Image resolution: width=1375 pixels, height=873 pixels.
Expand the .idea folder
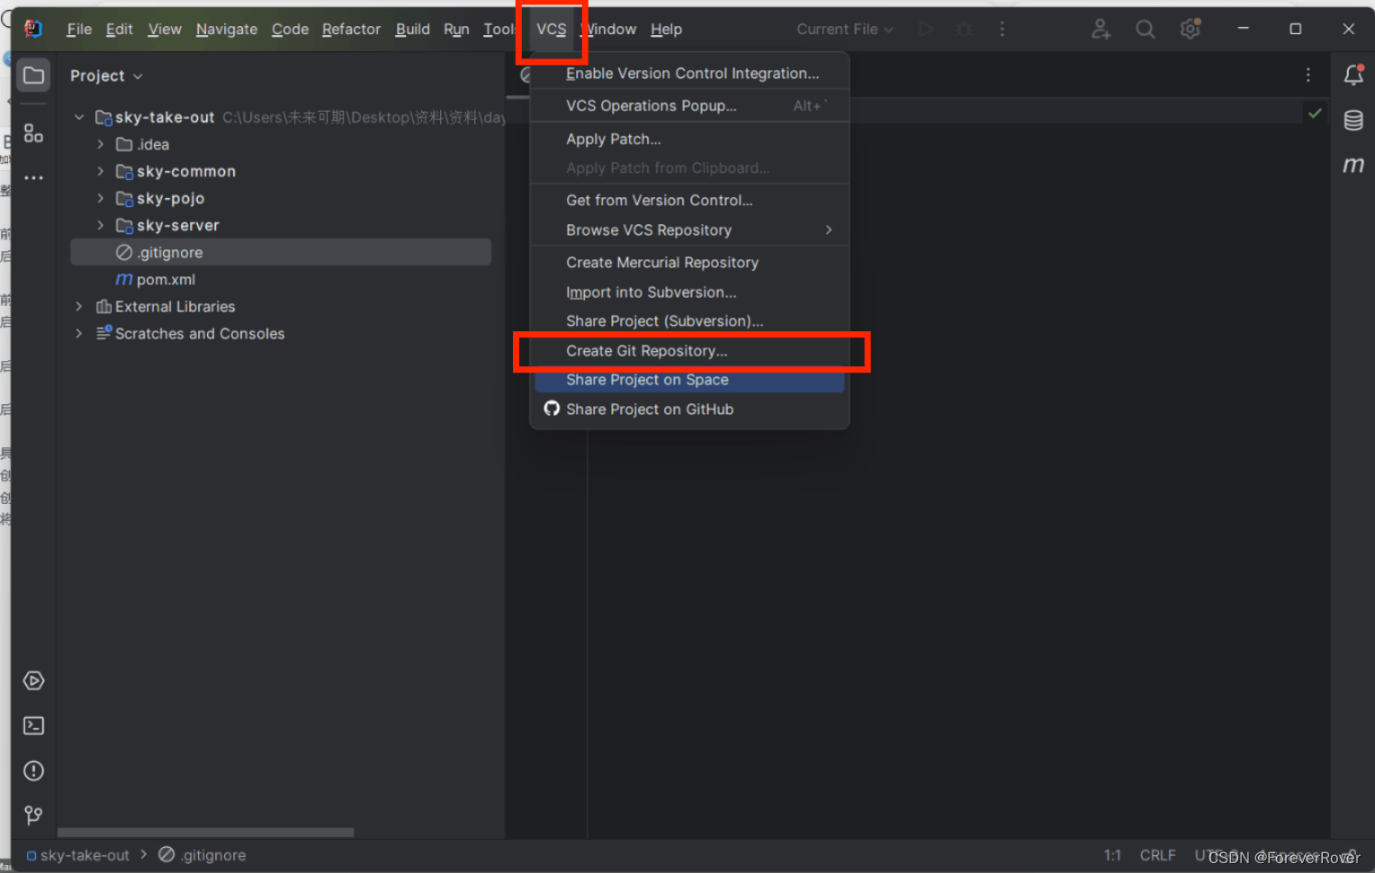point(101,144)
